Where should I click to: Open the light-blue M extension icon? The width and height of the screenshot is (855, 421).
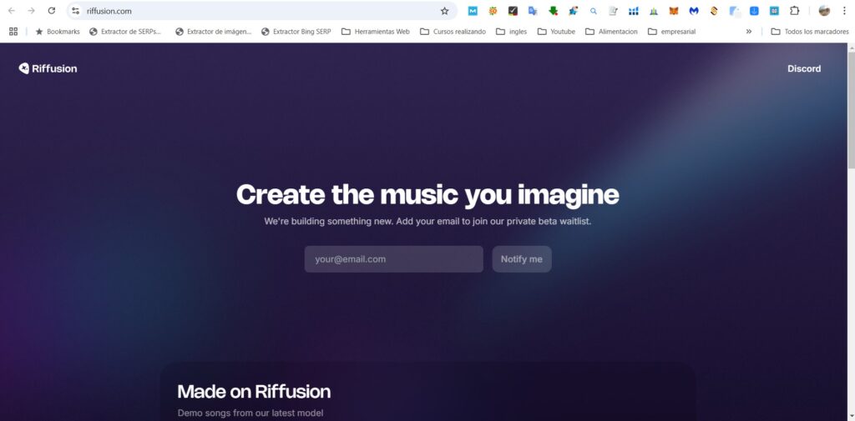pos(473,11)
